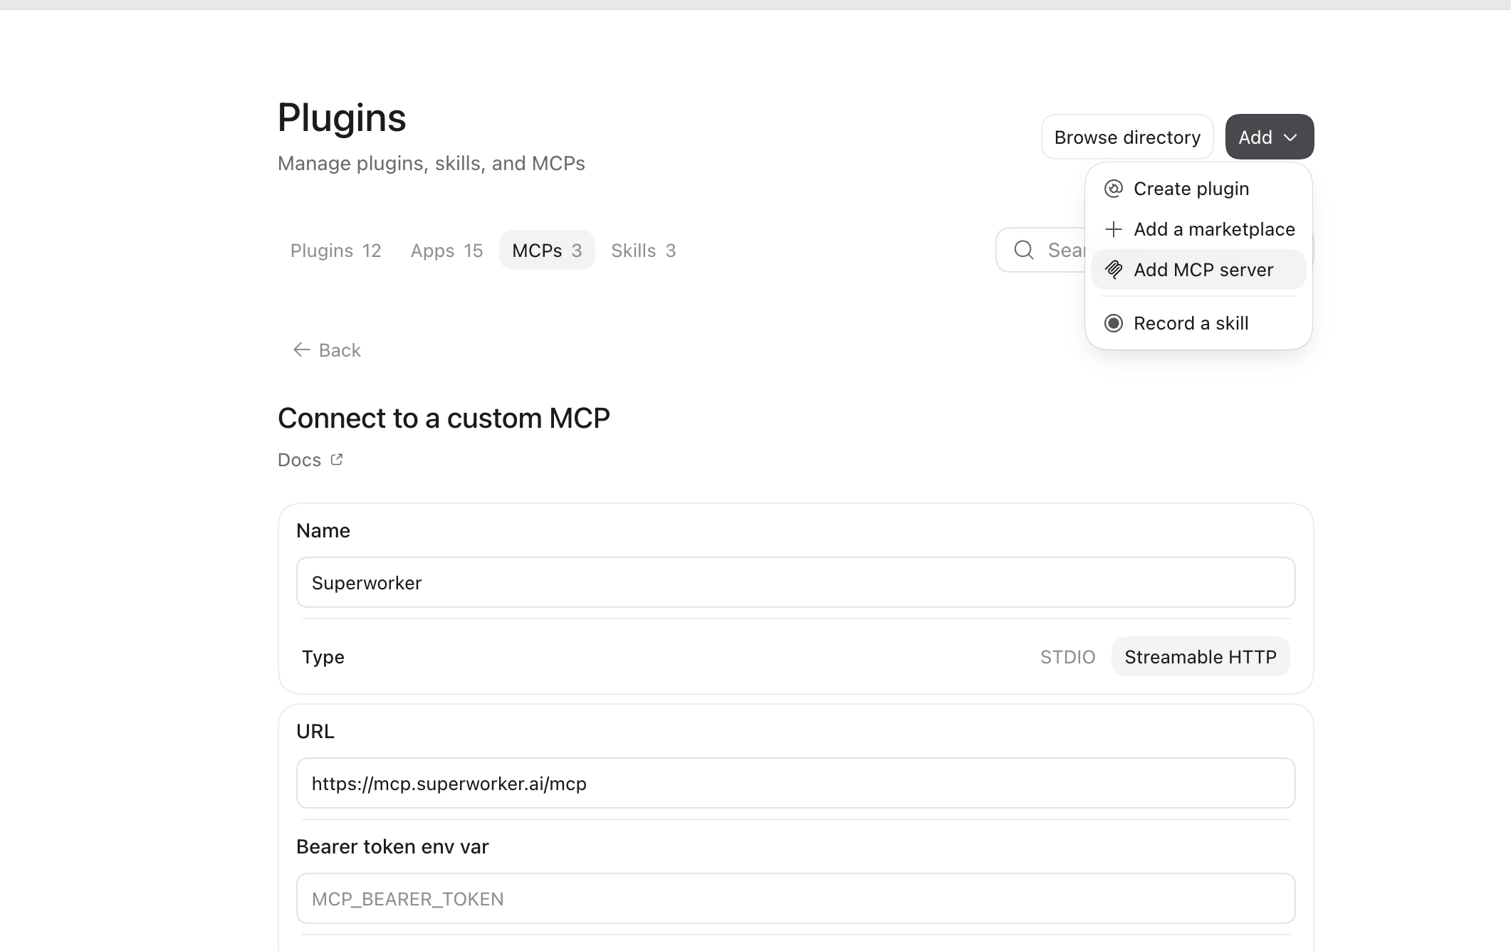Open the Docs link
This screenshot has width=1511, height=951.
310,460
